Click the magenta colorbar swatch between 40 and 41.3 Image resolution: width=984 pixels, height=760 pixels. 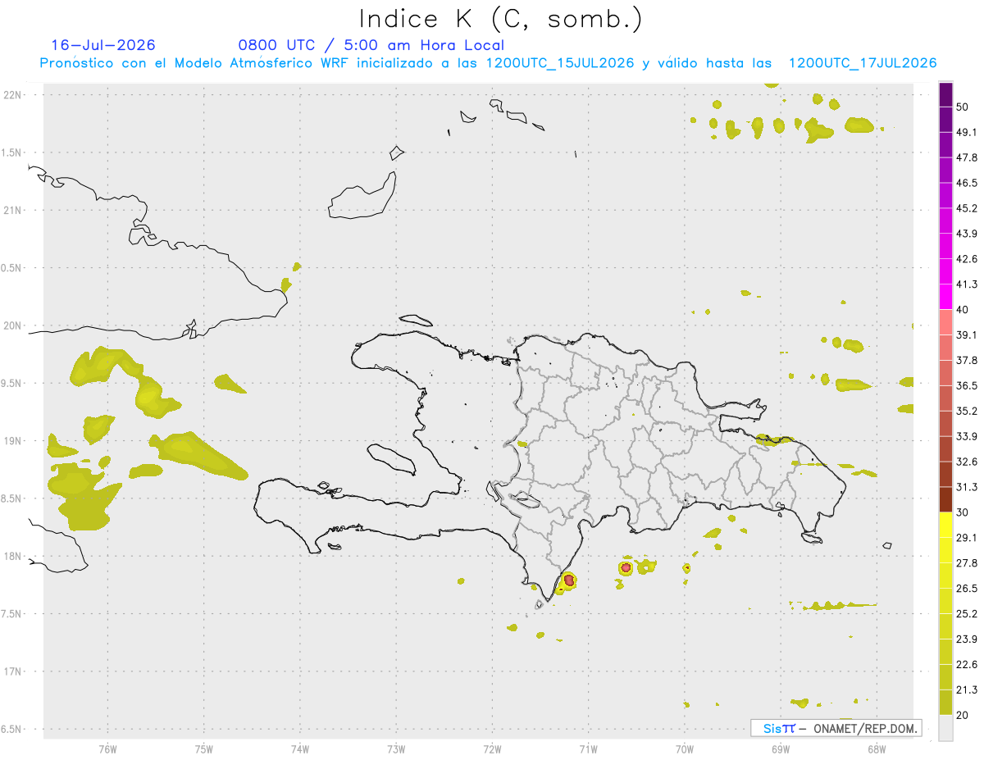coord(945,297)
